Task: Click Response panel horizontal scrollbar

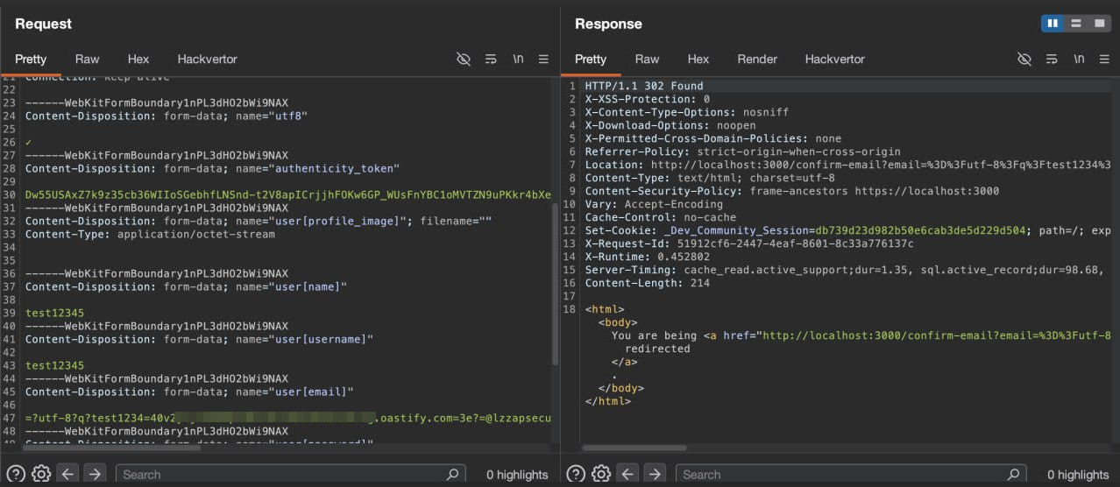Action: (634, 448)
